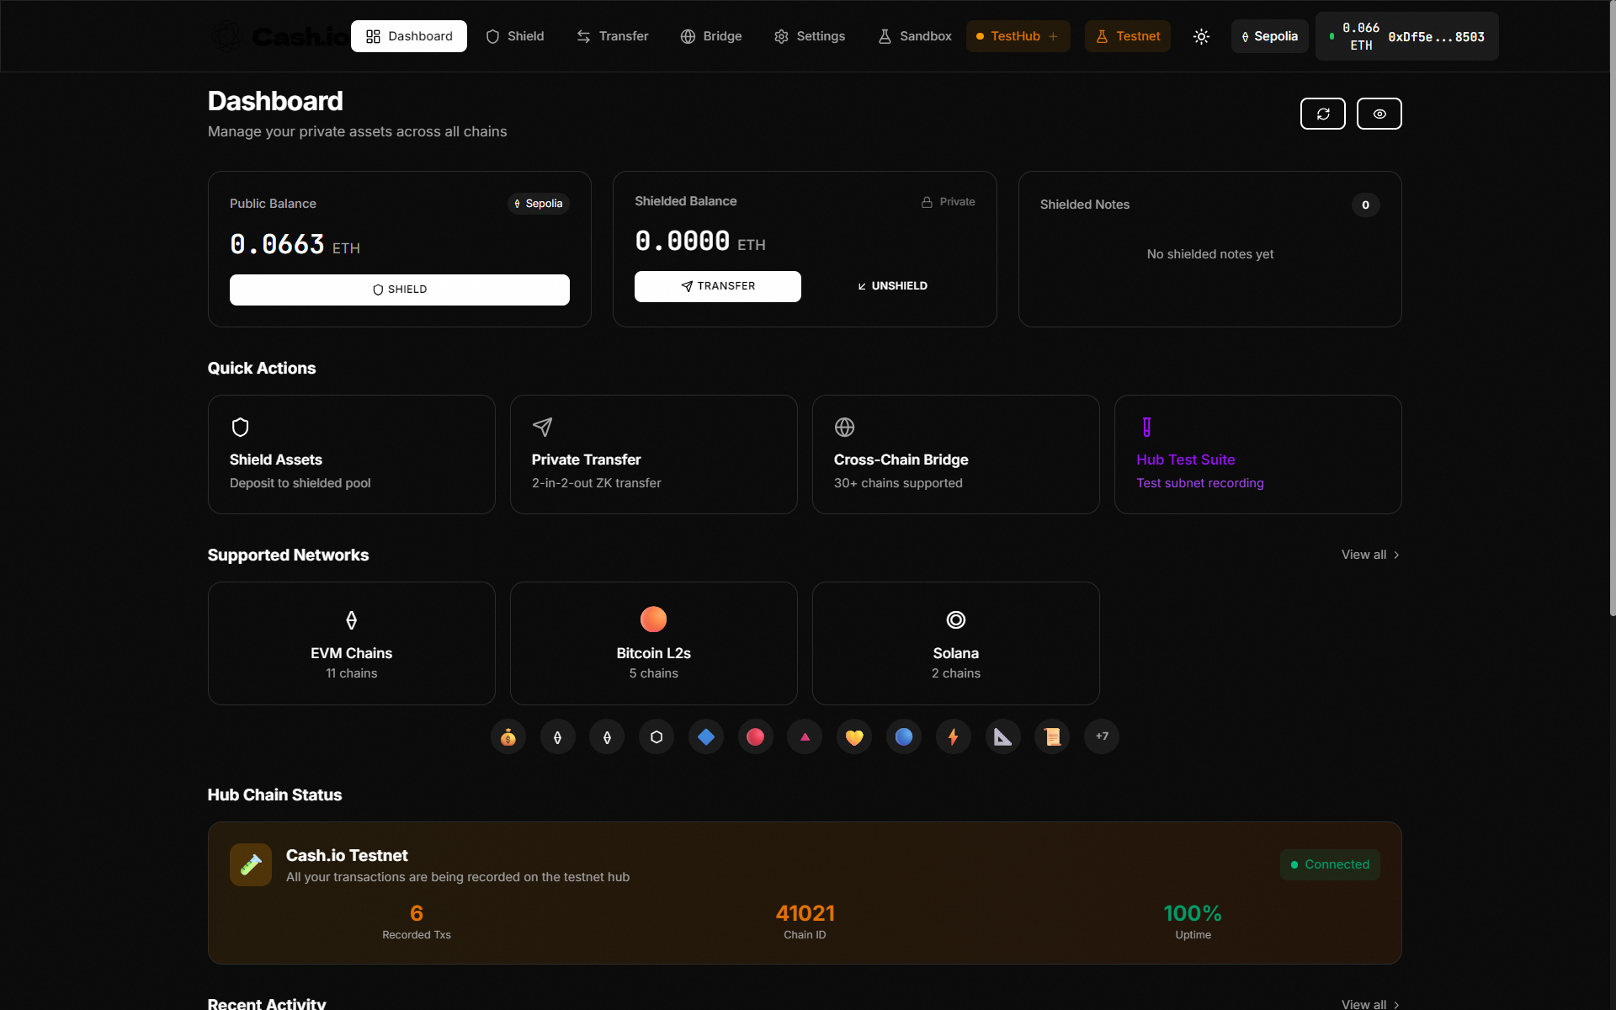Open the Hub Test Suite card
The height and width of the screenshot is (1010, 1616).
(1258, 454)
